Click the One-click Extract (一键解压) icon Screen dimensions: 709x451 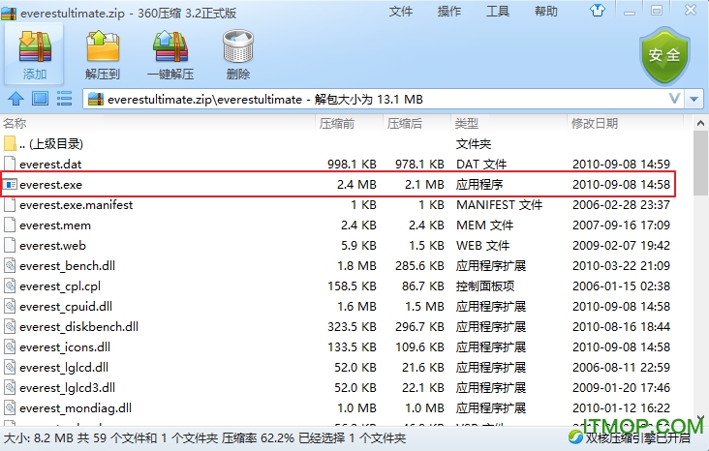[x=170, y=46]
